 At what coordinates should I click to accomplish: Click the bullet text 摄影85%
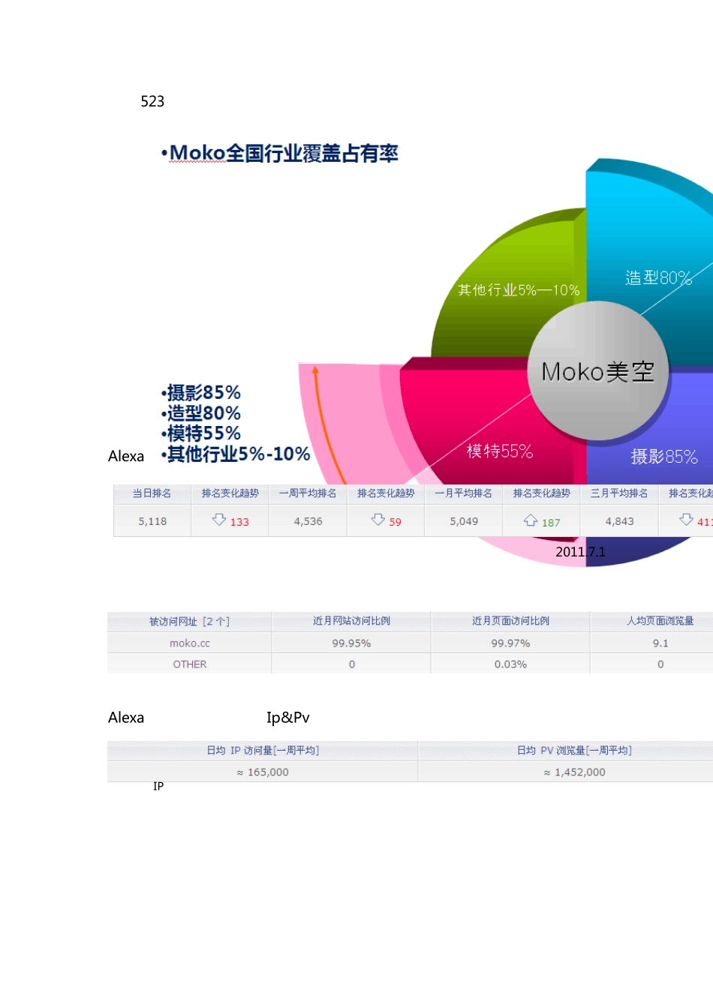(x=203, y=392)
